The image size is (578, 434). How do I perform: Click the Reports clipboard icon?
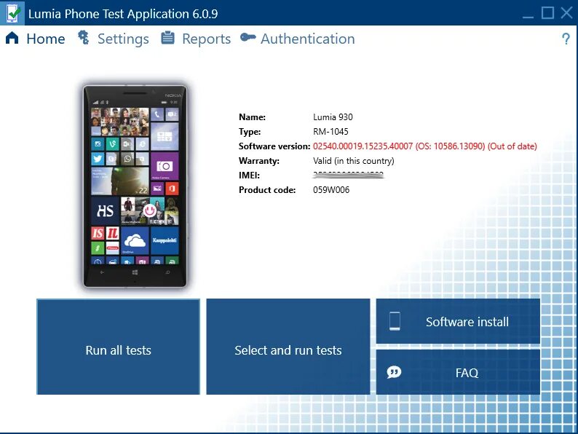click(x=167, y=38)
